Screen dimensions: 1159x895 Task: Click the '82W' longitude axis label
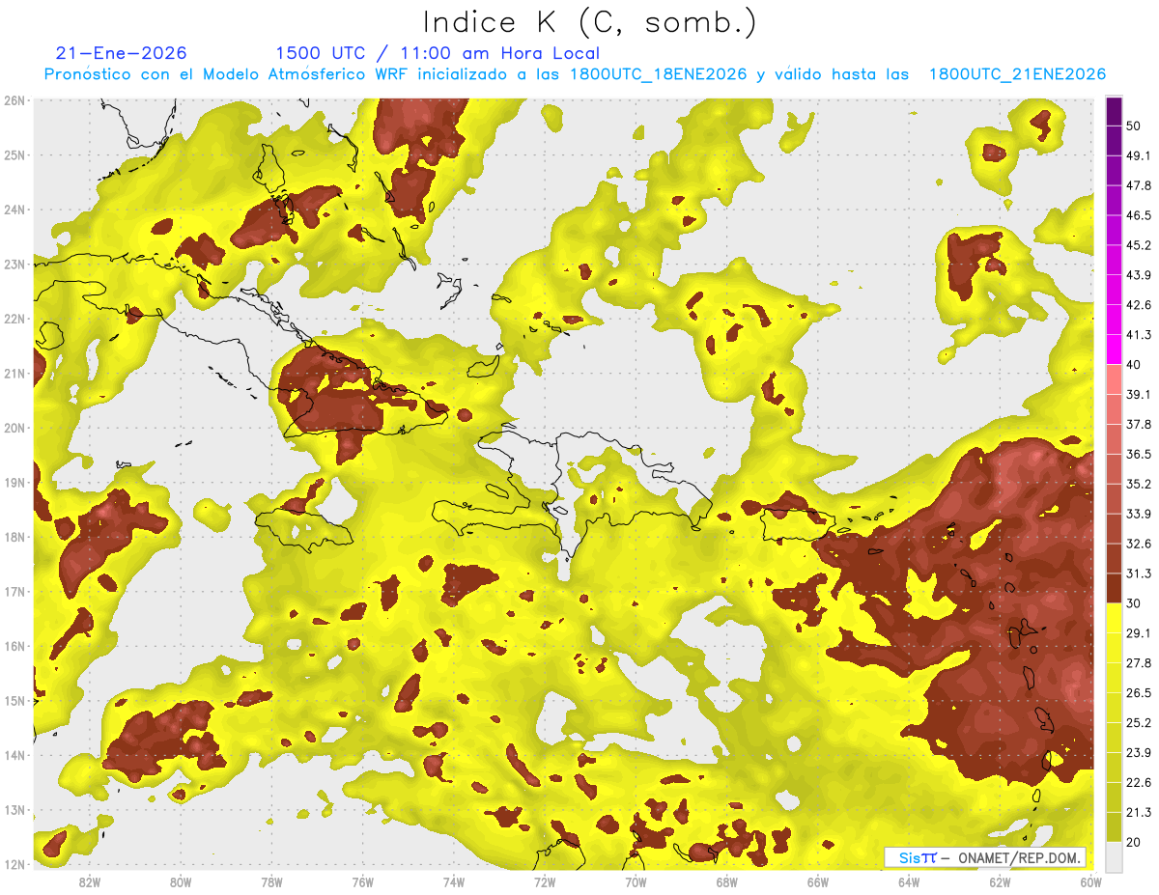(x=90, y=881)
